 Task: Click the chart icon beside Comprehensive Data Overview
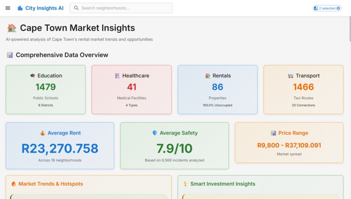(10, 55)
